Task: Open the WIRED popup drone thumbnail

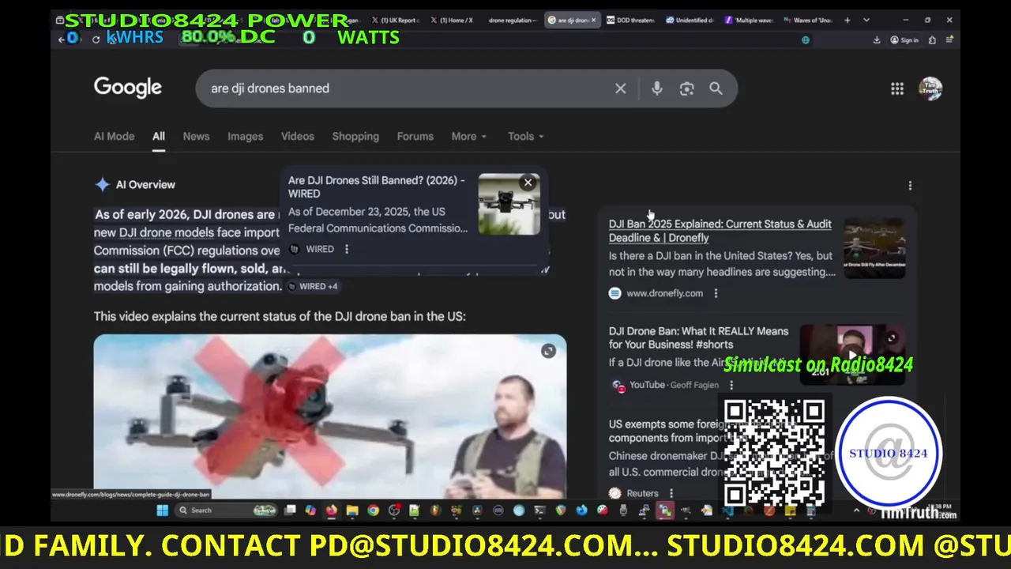Action: point(509,205)
